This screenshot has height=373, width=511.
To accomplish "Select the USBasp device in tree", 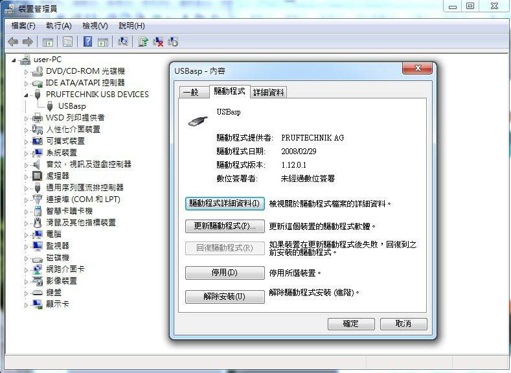I will [71, 106].
